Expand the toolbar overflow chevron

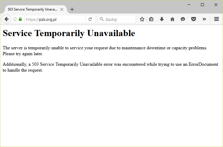(x=204, y=19)
